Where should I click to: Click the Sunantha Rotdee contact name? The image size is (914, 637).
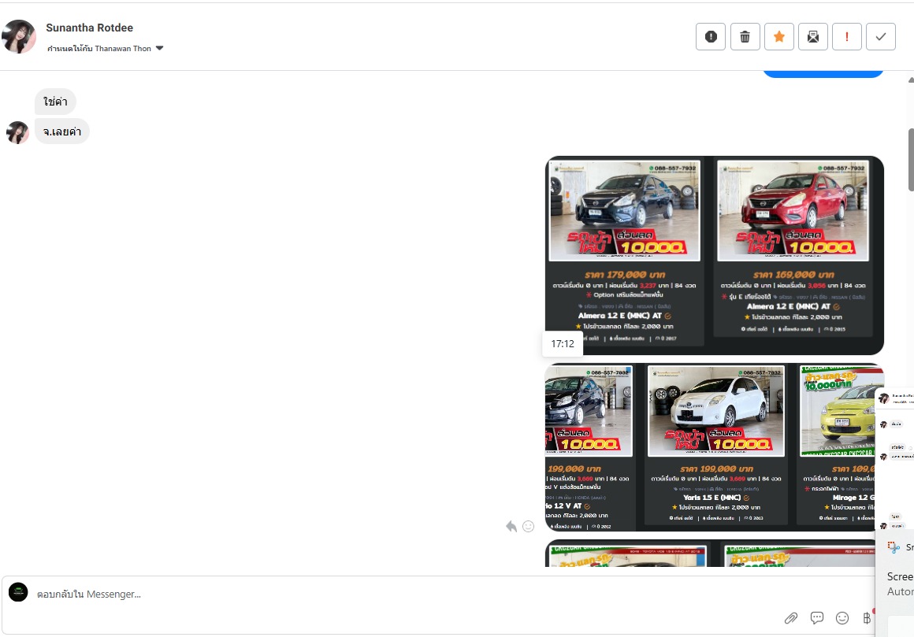[x=89, y=28]
